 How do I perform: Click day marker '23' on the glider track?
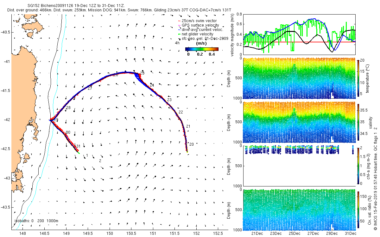point(169,100)
